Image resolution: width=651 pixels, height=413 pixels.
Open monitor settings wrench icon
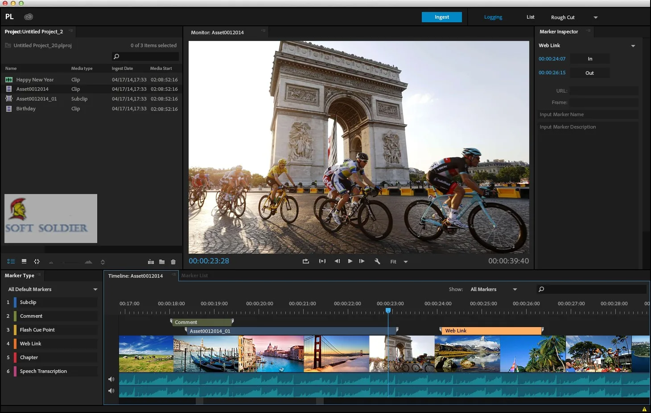(x=377, y=261)
